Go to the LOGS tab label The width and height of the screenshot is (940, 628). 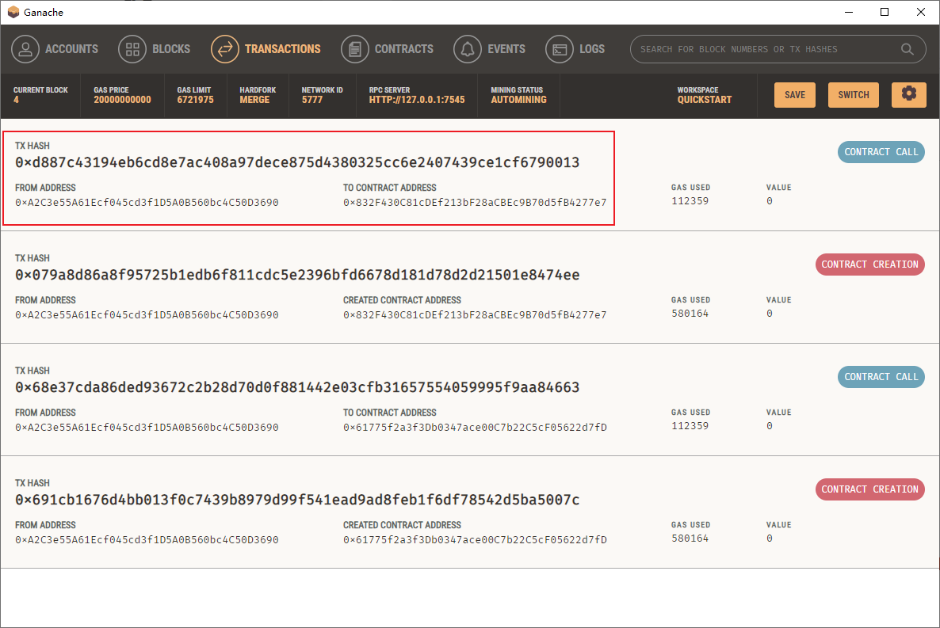(592, 49)
